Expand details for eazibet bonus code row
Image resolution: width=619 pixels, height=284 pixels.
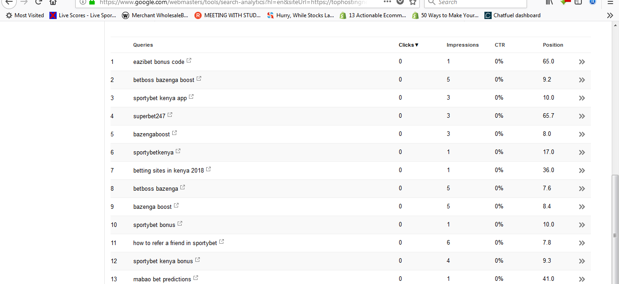tap(582, 62)
